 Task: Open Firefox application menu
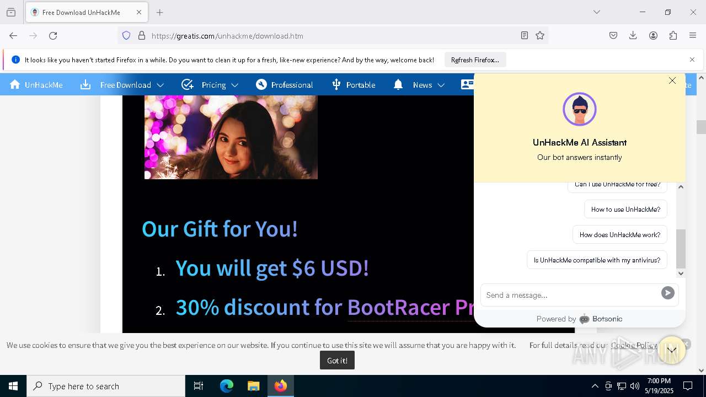(x=693, y=35)
